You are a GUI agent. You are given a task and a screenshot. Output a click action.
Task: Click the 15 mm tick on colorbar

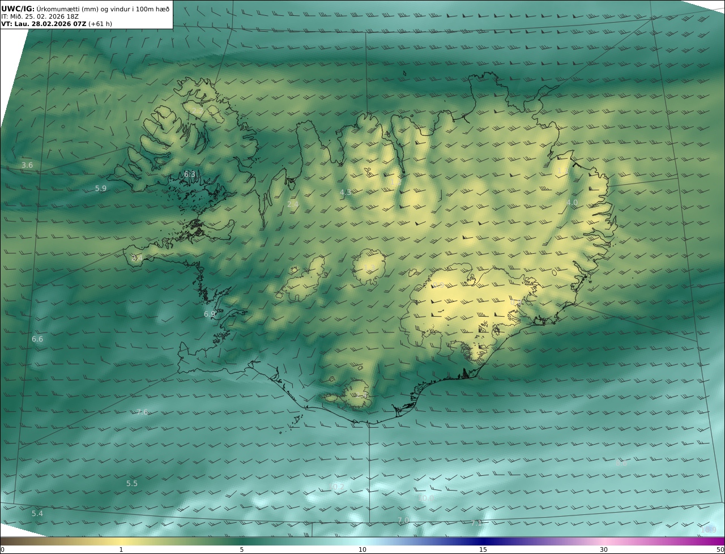pyautogui.click(x=483, y=549)
